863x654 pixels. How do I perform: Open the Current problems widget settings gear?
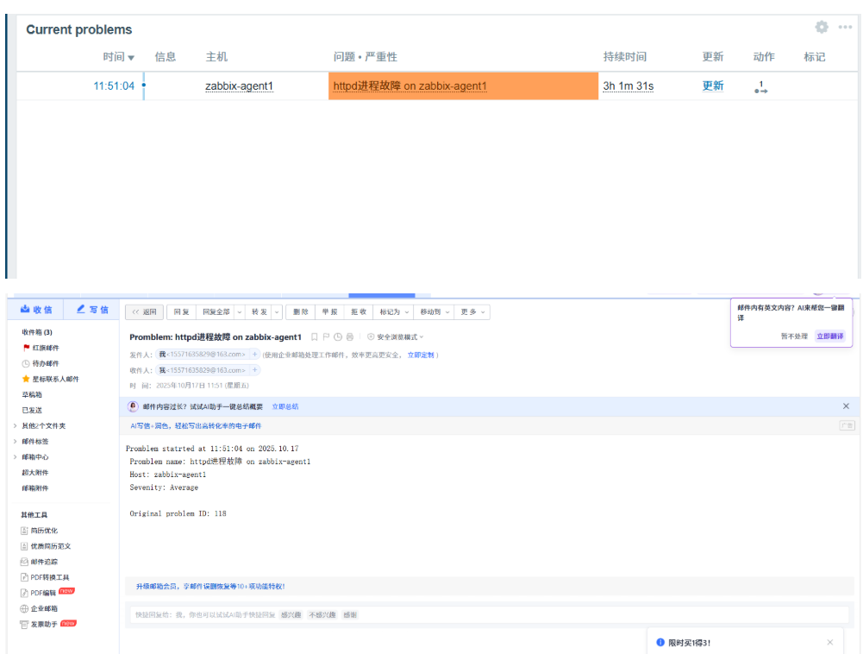[821, 27]
